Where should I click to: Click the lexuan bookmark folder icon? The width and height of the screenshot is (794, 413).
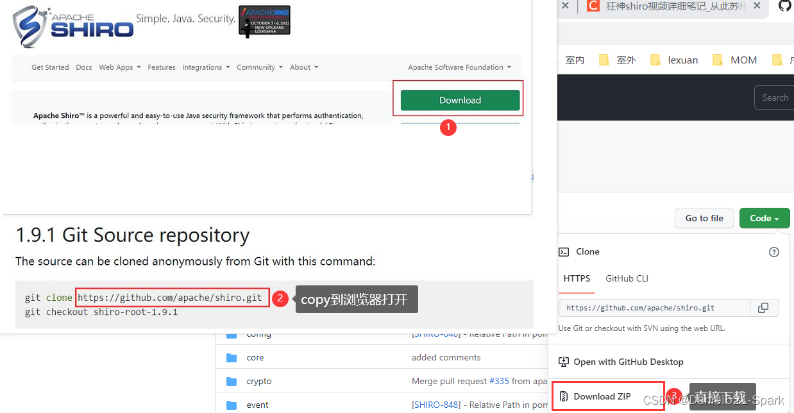click(655, 60)
